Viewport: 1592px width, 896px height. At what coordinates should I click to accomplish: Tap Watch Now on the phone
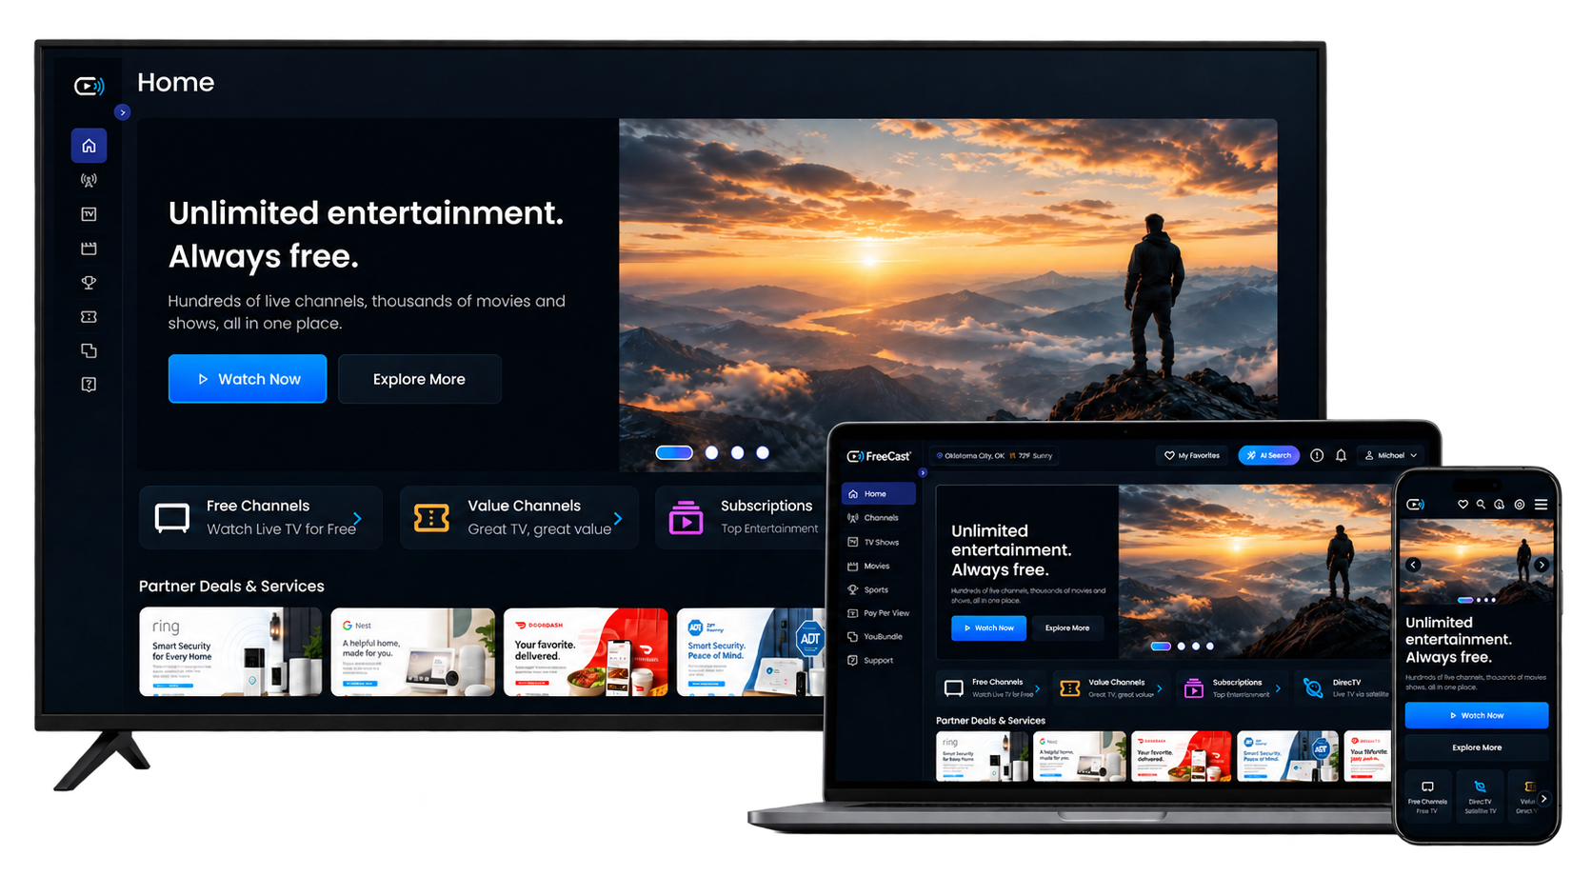point(1477,715)
